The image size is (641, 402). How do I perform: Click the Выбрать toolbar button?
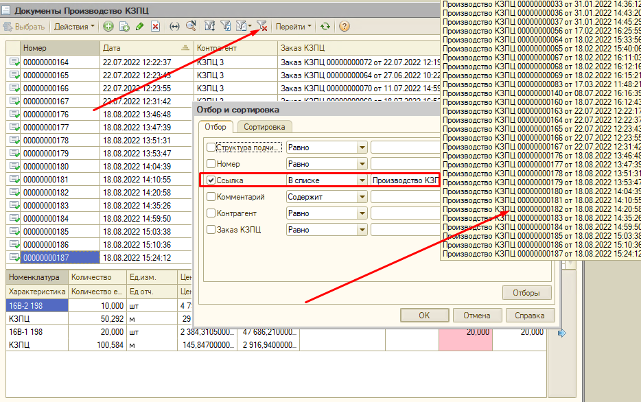pyautogui.click(x=24, y=27)
